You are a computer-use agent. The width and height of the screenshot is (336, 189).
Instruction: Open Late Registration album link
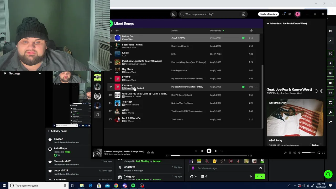coord(179,70)
